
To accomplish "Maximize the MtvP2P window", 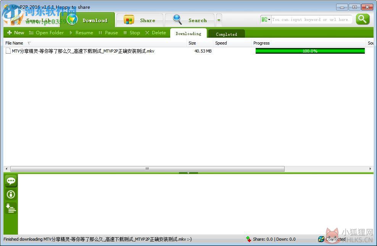I will coord(354,7).
